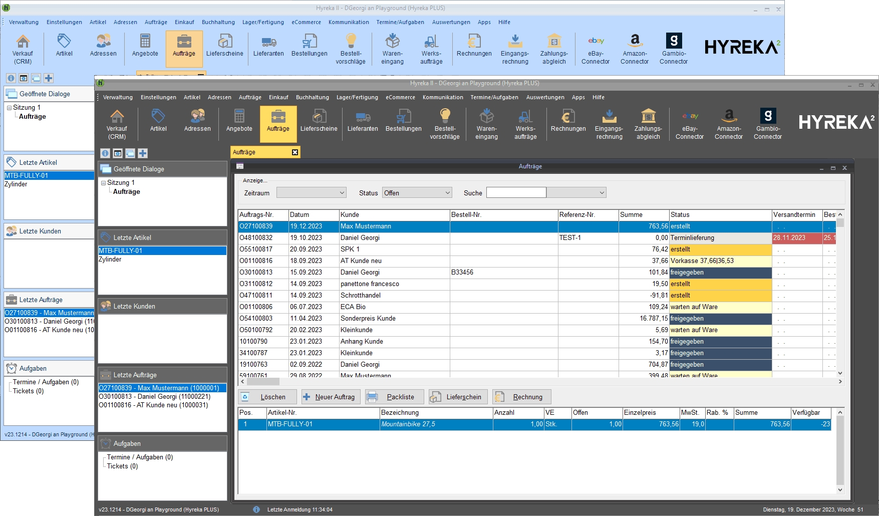Open Lieferscheine in the dark front window toolbar
This screenshot has height=516, width=879.
pyautogui.click(x=319, y=121)
